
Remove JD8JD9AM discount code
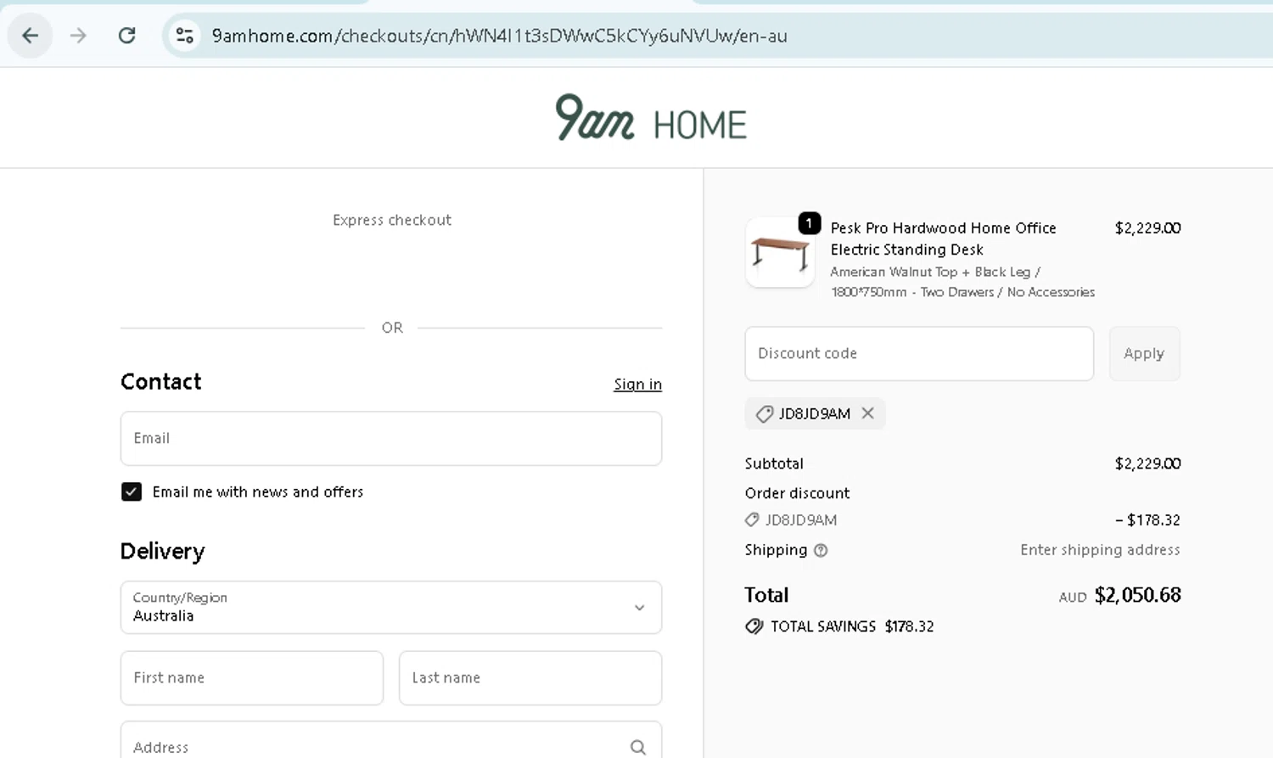click(867, 413)
